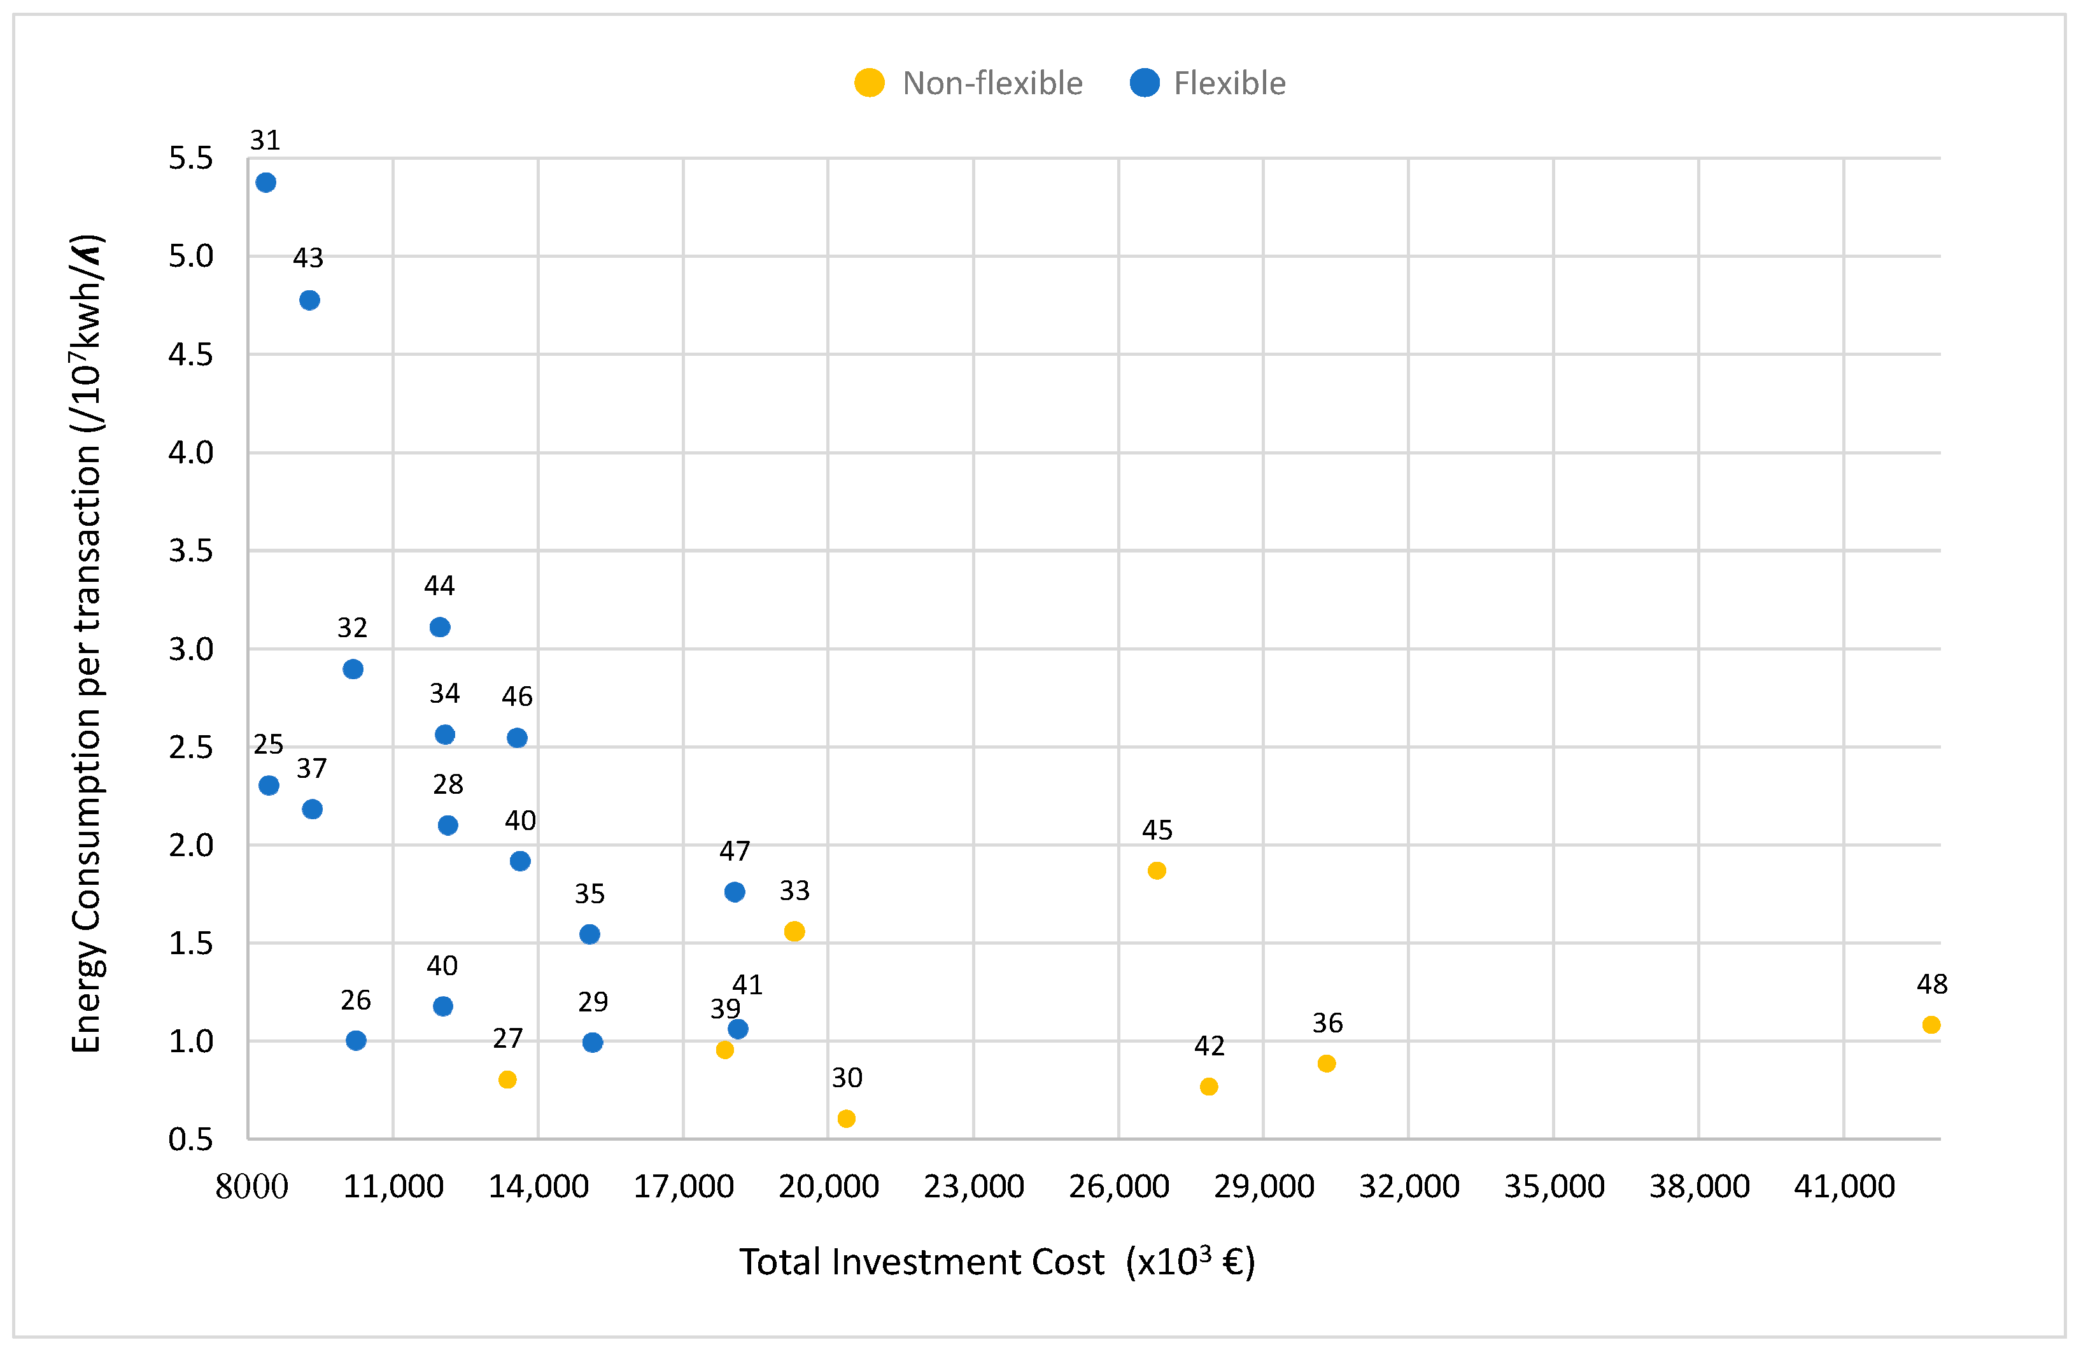Screen dimensions: 2081x1352
Task: Click the yellow point labeled 45
Action: [x=1157, y=870]
